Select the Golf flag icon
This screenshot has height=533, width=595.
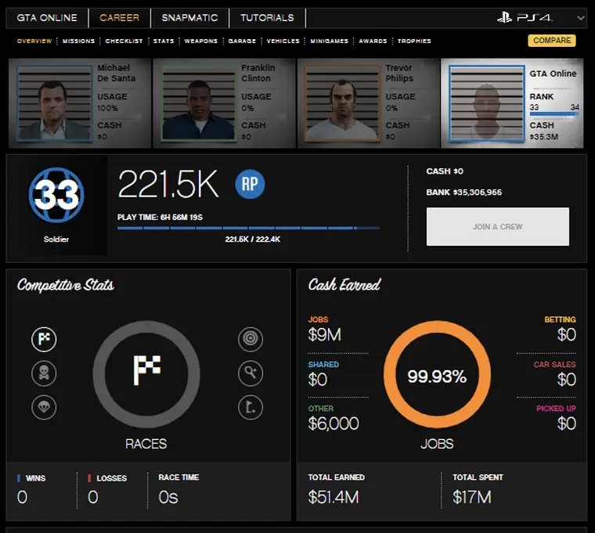point(251,408)
